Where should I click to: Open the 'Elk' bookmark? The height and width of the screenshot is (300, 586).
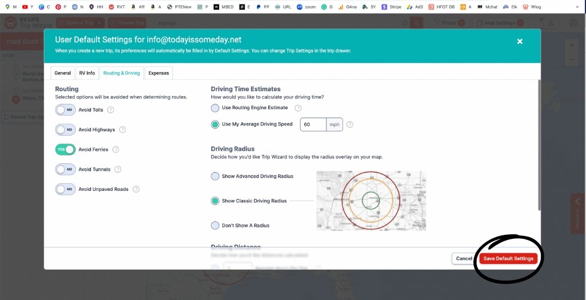pos(510,7)
